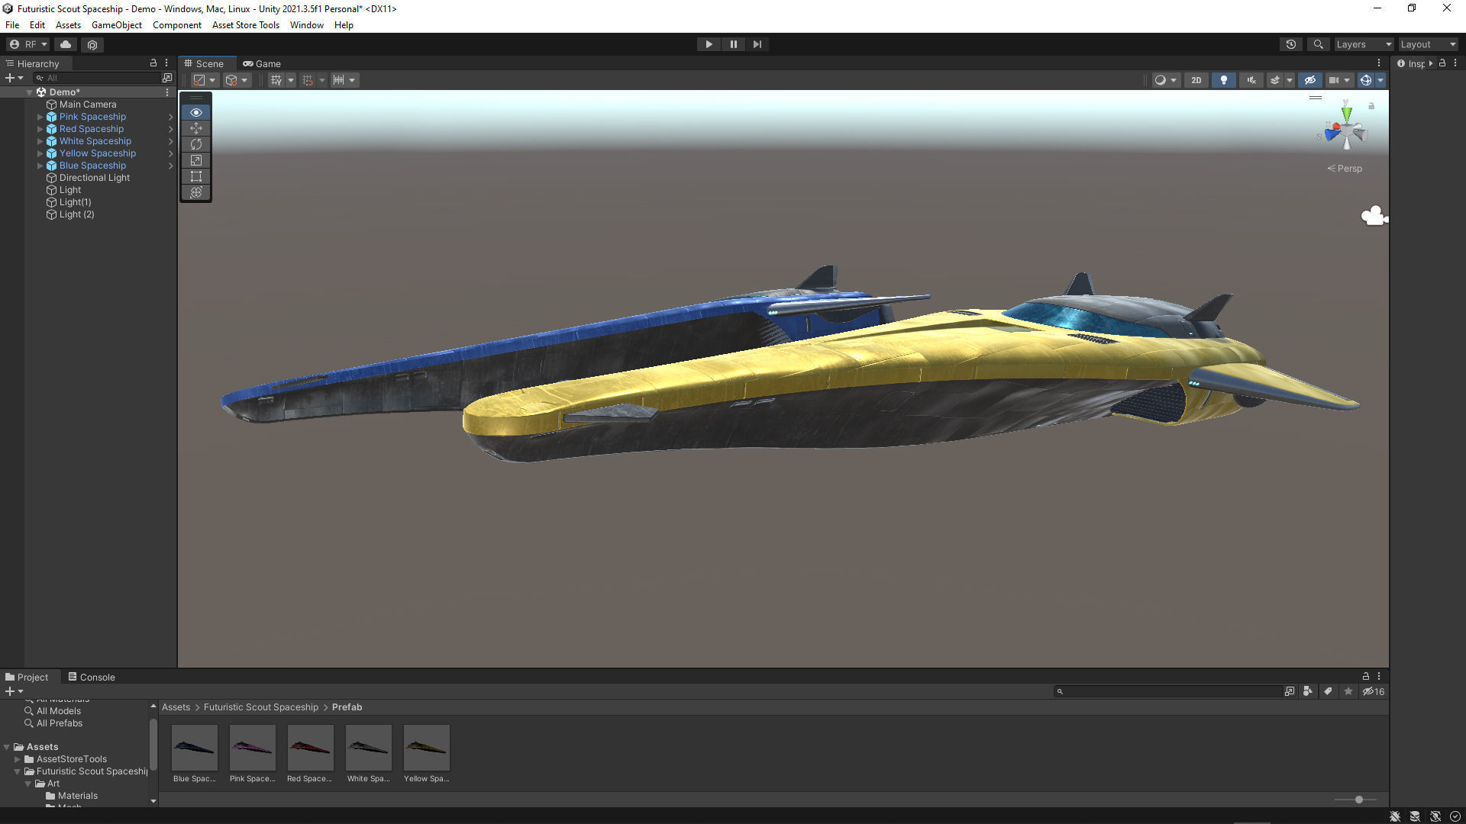Open Search by Label filter in Project

(1328, 691)
